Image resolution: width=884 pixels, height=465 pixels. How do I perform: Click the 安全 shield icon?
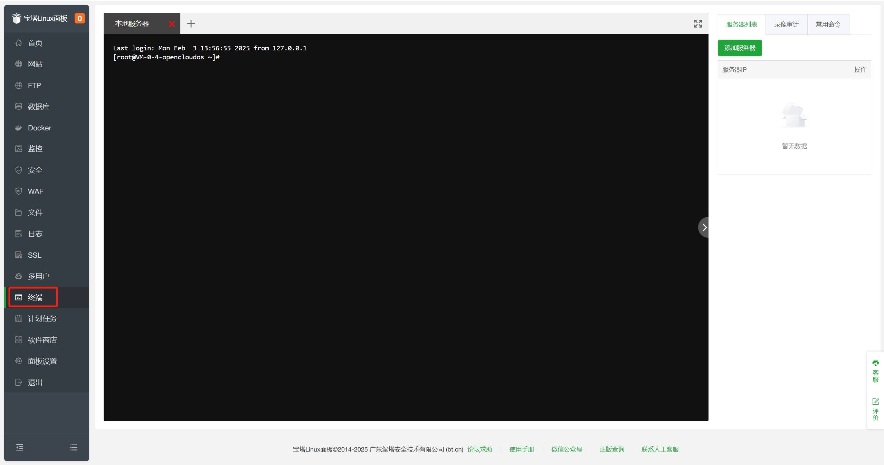click(19, 170)
